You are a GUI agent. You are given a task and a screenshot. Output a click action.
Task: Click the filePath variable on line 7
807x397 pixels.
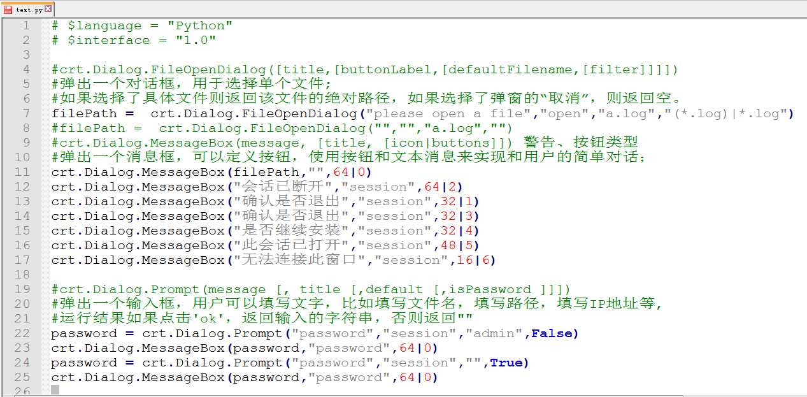click(x=84, y=113)
